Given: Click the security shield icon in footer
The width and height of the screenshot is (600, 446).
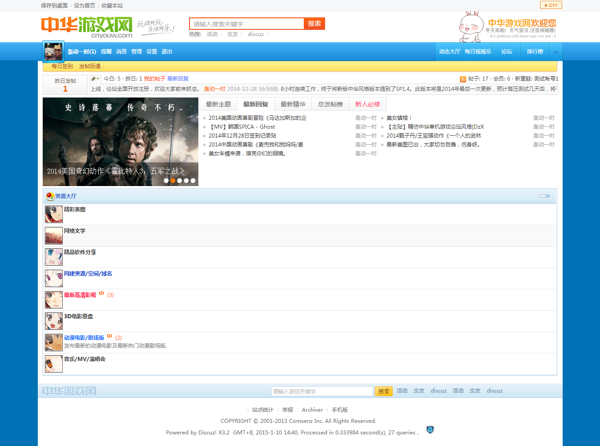Looking at the screenshot, I should click(x=430, y=430).
